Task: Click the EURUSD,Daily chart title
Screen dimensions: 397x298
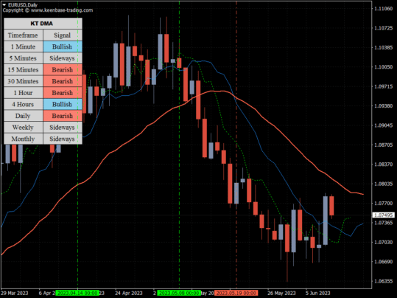Action: (x=23, y=5)
